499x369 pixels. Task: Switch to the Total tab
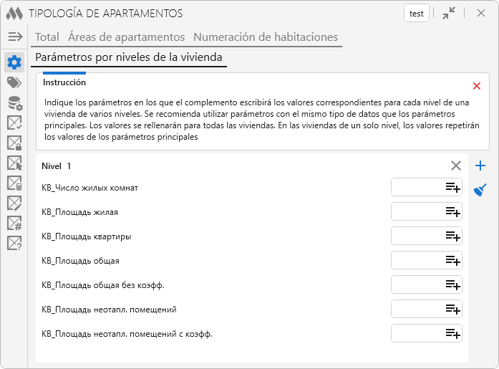click(47, 37)
